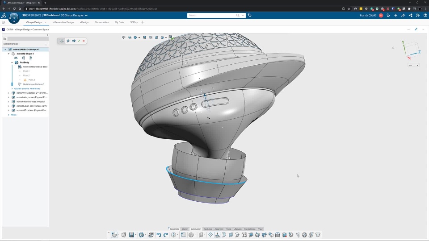Click the Franck COLAS user name
Screen dimensions: 429x241
[x=368, y=15]
